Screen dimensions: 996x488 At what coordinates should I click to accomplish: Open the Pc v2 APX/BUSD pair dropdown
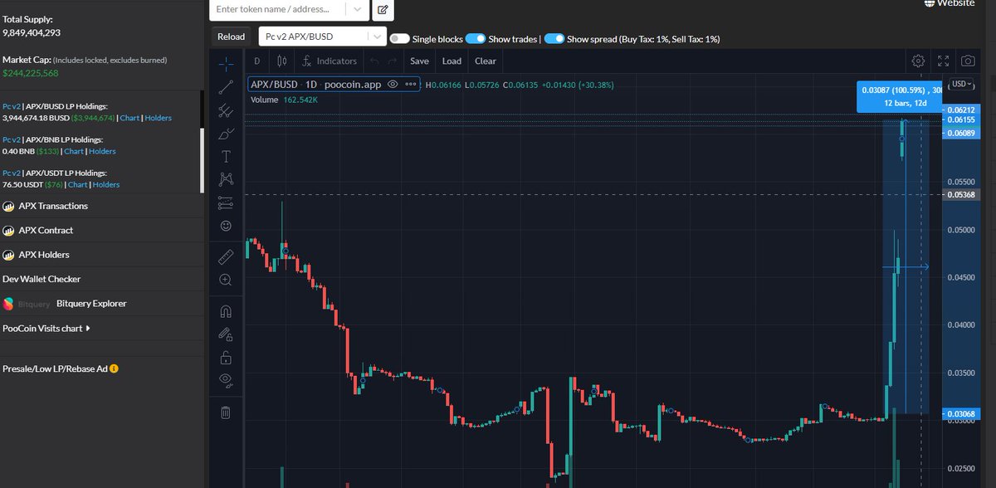point(323,37)
